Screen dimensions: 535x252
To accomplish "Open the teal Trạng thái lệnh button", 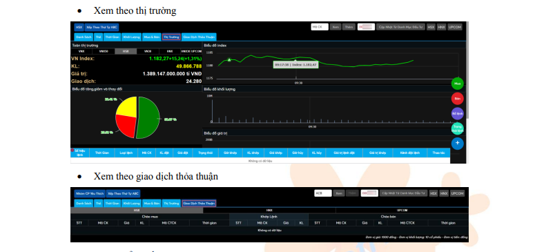I will click(x=457, y=128).
